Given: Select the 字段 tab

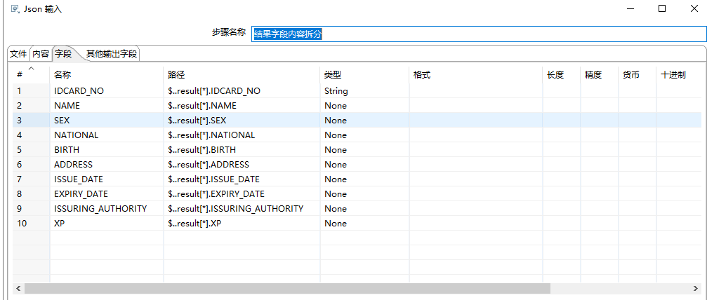Looking at the screenshot, I should [x=63, y=54].
